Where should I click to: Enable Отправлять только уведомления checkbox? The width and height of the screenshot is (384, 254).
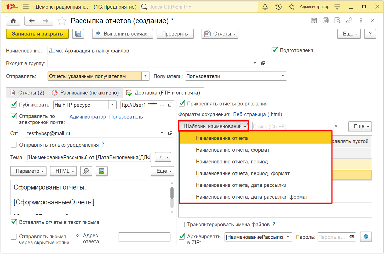pos(14,145)
